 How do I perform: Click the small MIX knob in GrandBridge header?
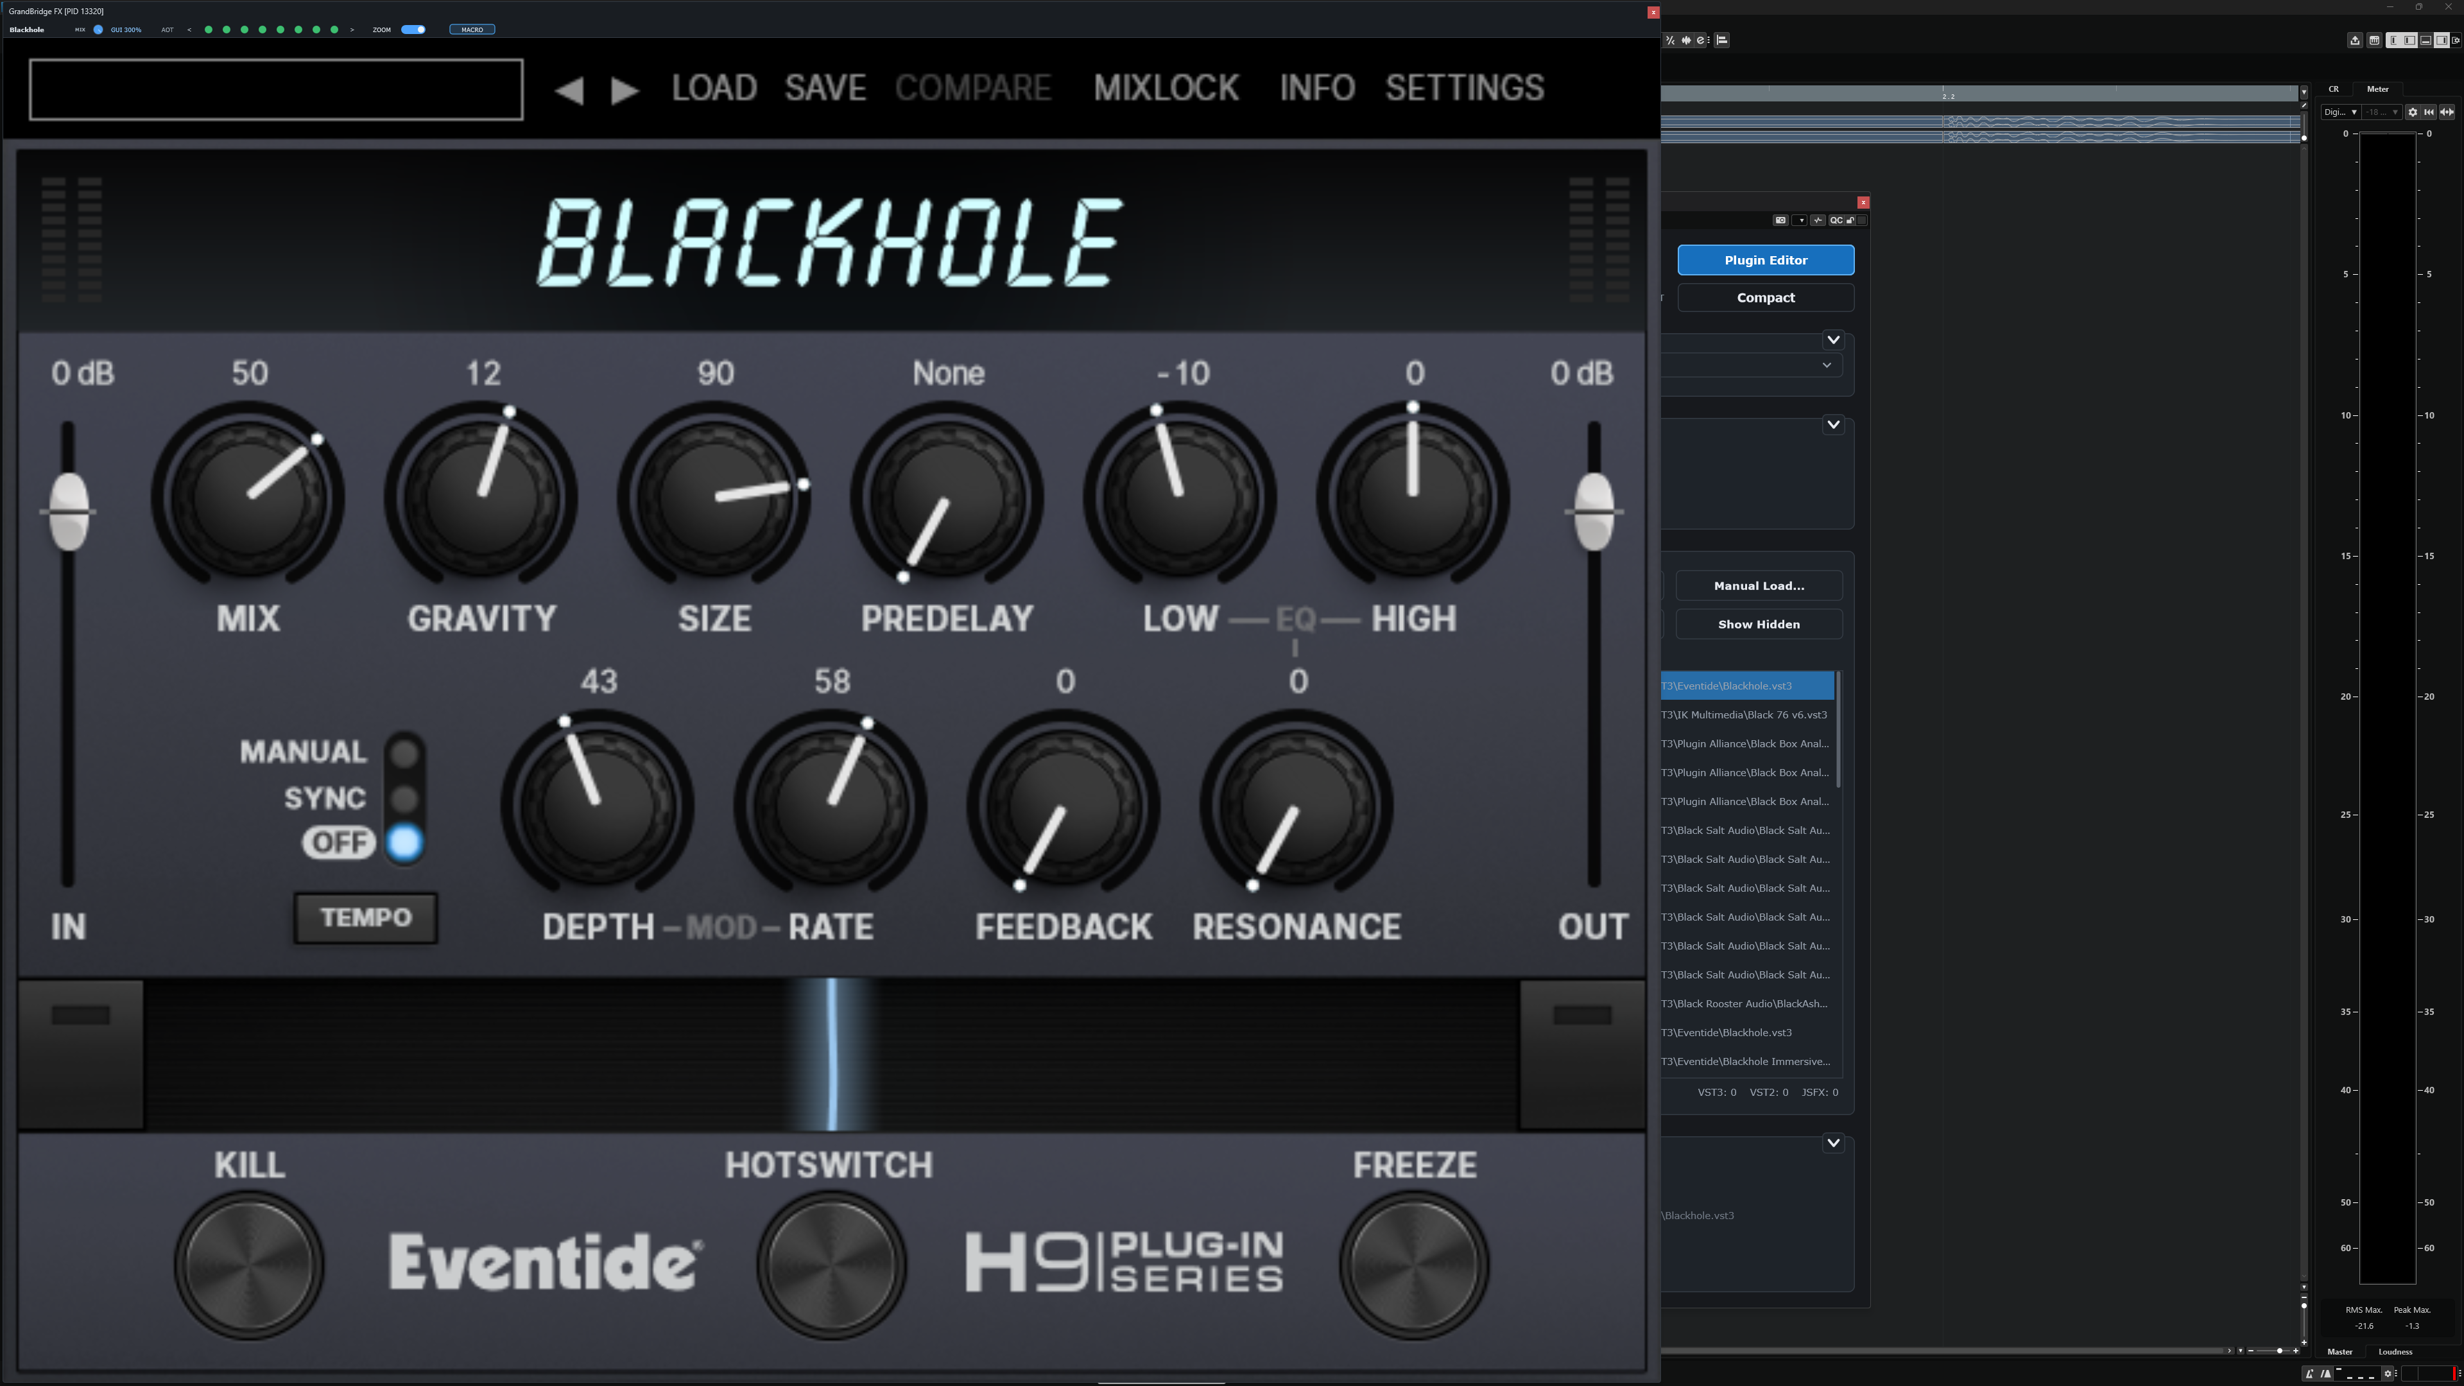pos(98,30)
